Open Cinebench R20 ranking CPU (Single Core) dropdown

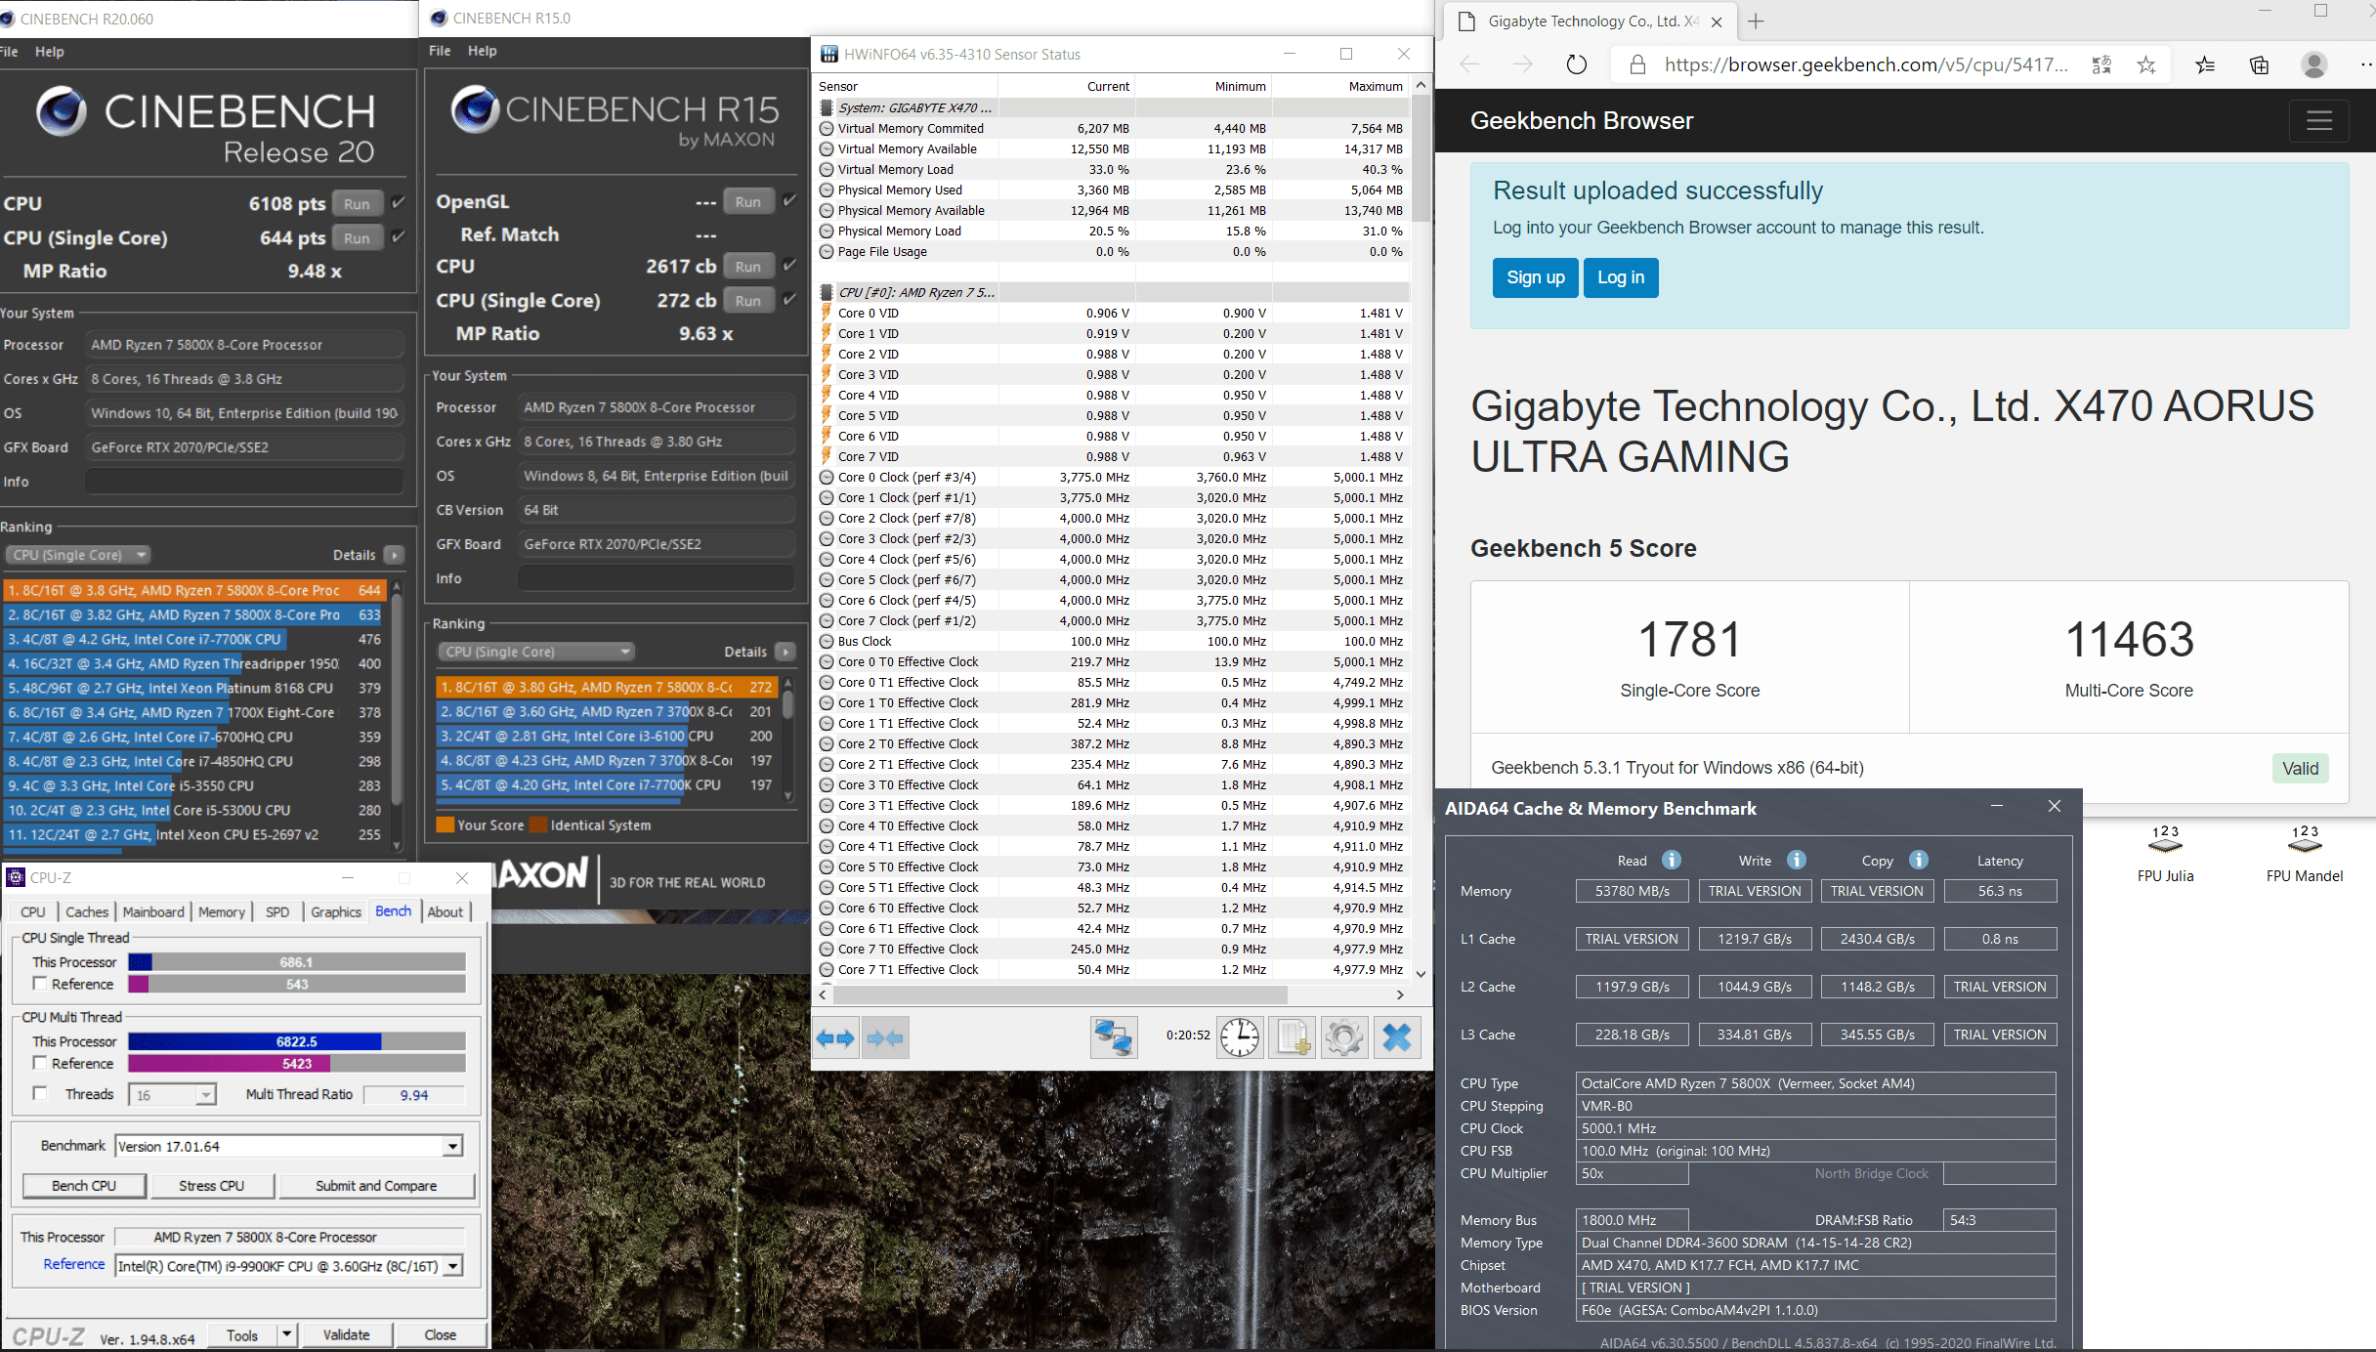pos(79,555)
